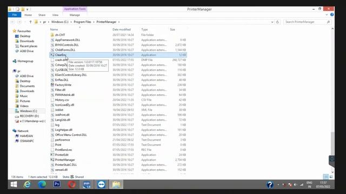Select the FactoryWrite application file

63,85
